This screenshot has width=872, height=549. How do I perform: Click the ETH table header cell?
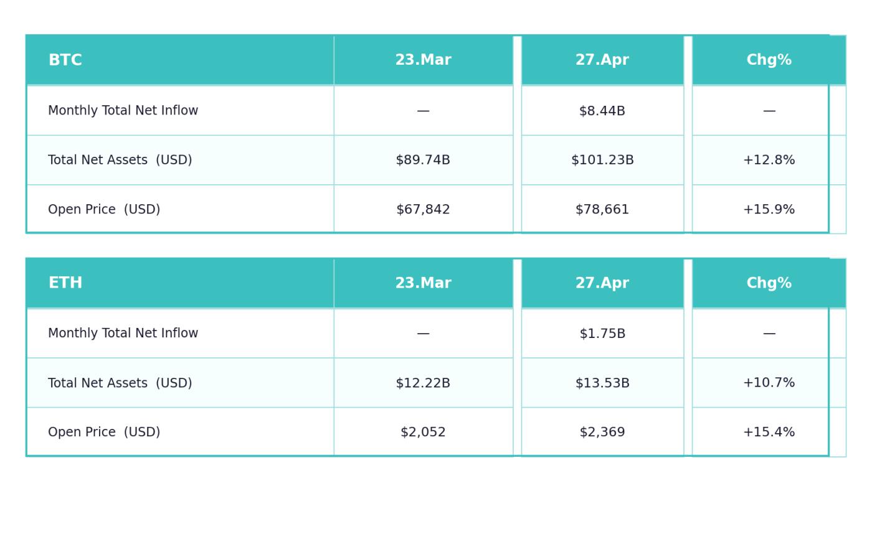pos(65,283)
